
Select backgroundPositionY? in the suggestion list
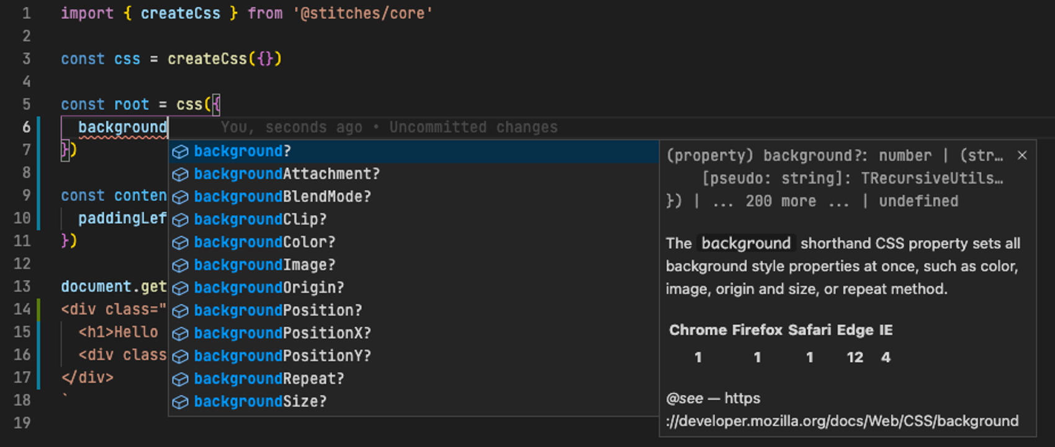pos(282,356)
